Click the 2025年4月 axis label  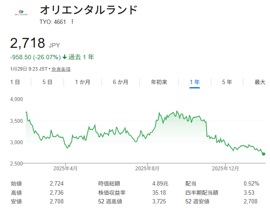[x=65, y=169]
